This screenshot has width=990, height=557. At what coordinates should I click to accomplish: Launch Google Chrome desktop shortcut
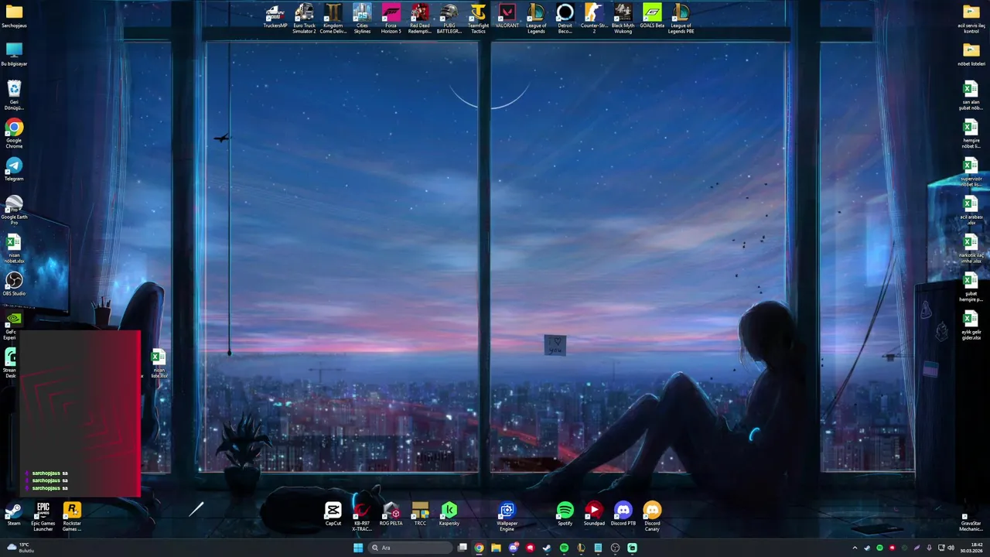pyautogui.click(x=14, y=134)
